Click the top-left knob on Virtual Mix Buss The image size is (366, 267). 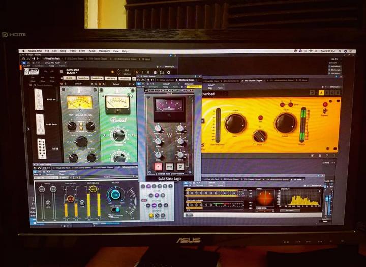tap(72, 126)
